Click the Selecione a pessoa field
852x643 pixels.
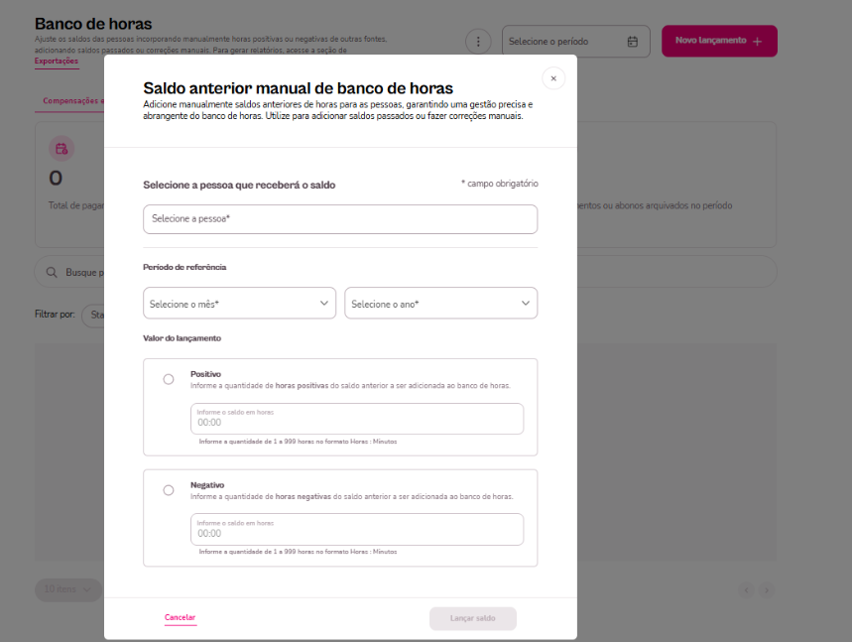pyautogui.click(x=340, y=218)
